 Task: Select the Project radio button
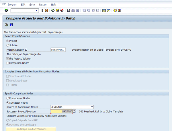pos(7,41)
